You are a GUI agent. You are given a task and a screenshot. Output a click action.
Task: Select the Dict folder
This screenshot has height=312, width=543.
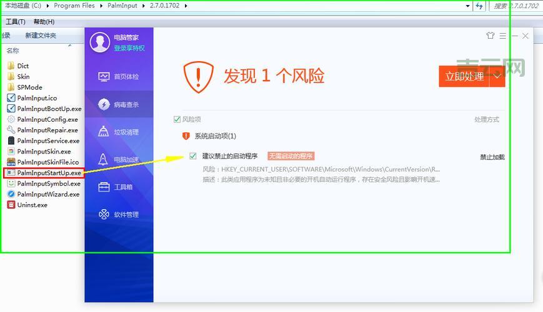(18, 66)
